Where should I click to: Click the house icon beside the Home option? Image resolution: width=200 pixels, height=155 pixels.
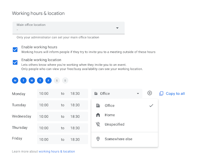[98, 115]
